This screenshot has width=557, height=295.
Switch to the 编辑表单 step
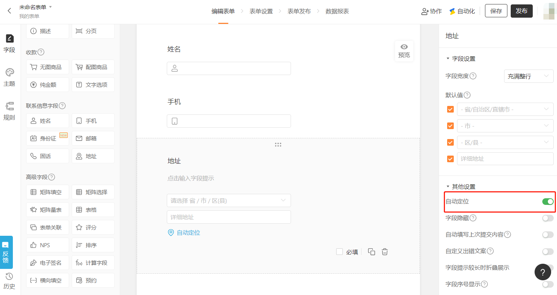[x=223, y=11]
